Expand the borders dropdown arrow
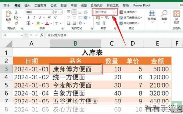This screenshot has width=183, height=114. [x=33, y=23]
